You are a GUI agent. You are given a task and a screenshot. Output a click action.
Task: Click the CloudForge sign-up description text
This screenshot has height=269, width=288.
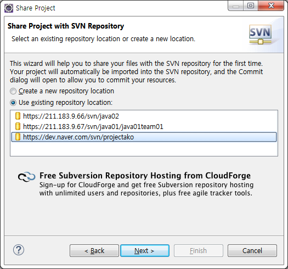pyautogui.click(x=146, y=189)
